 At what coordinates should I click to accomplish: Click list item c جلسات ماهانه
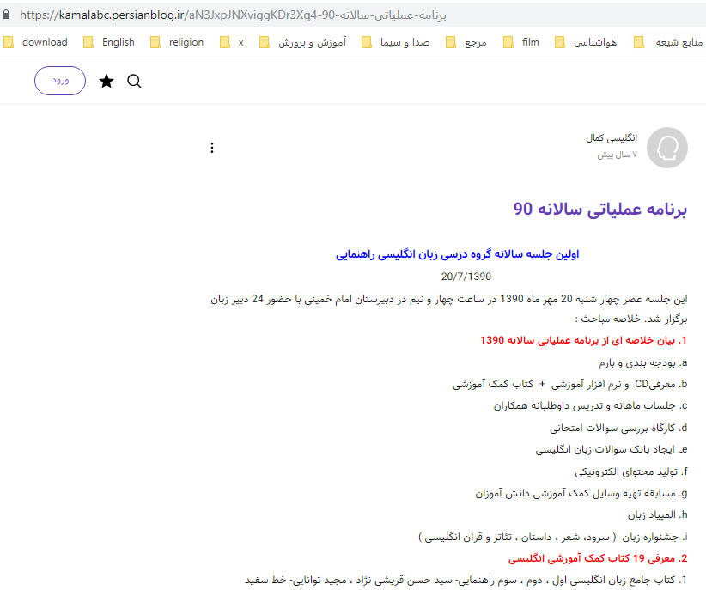(590, 406)
